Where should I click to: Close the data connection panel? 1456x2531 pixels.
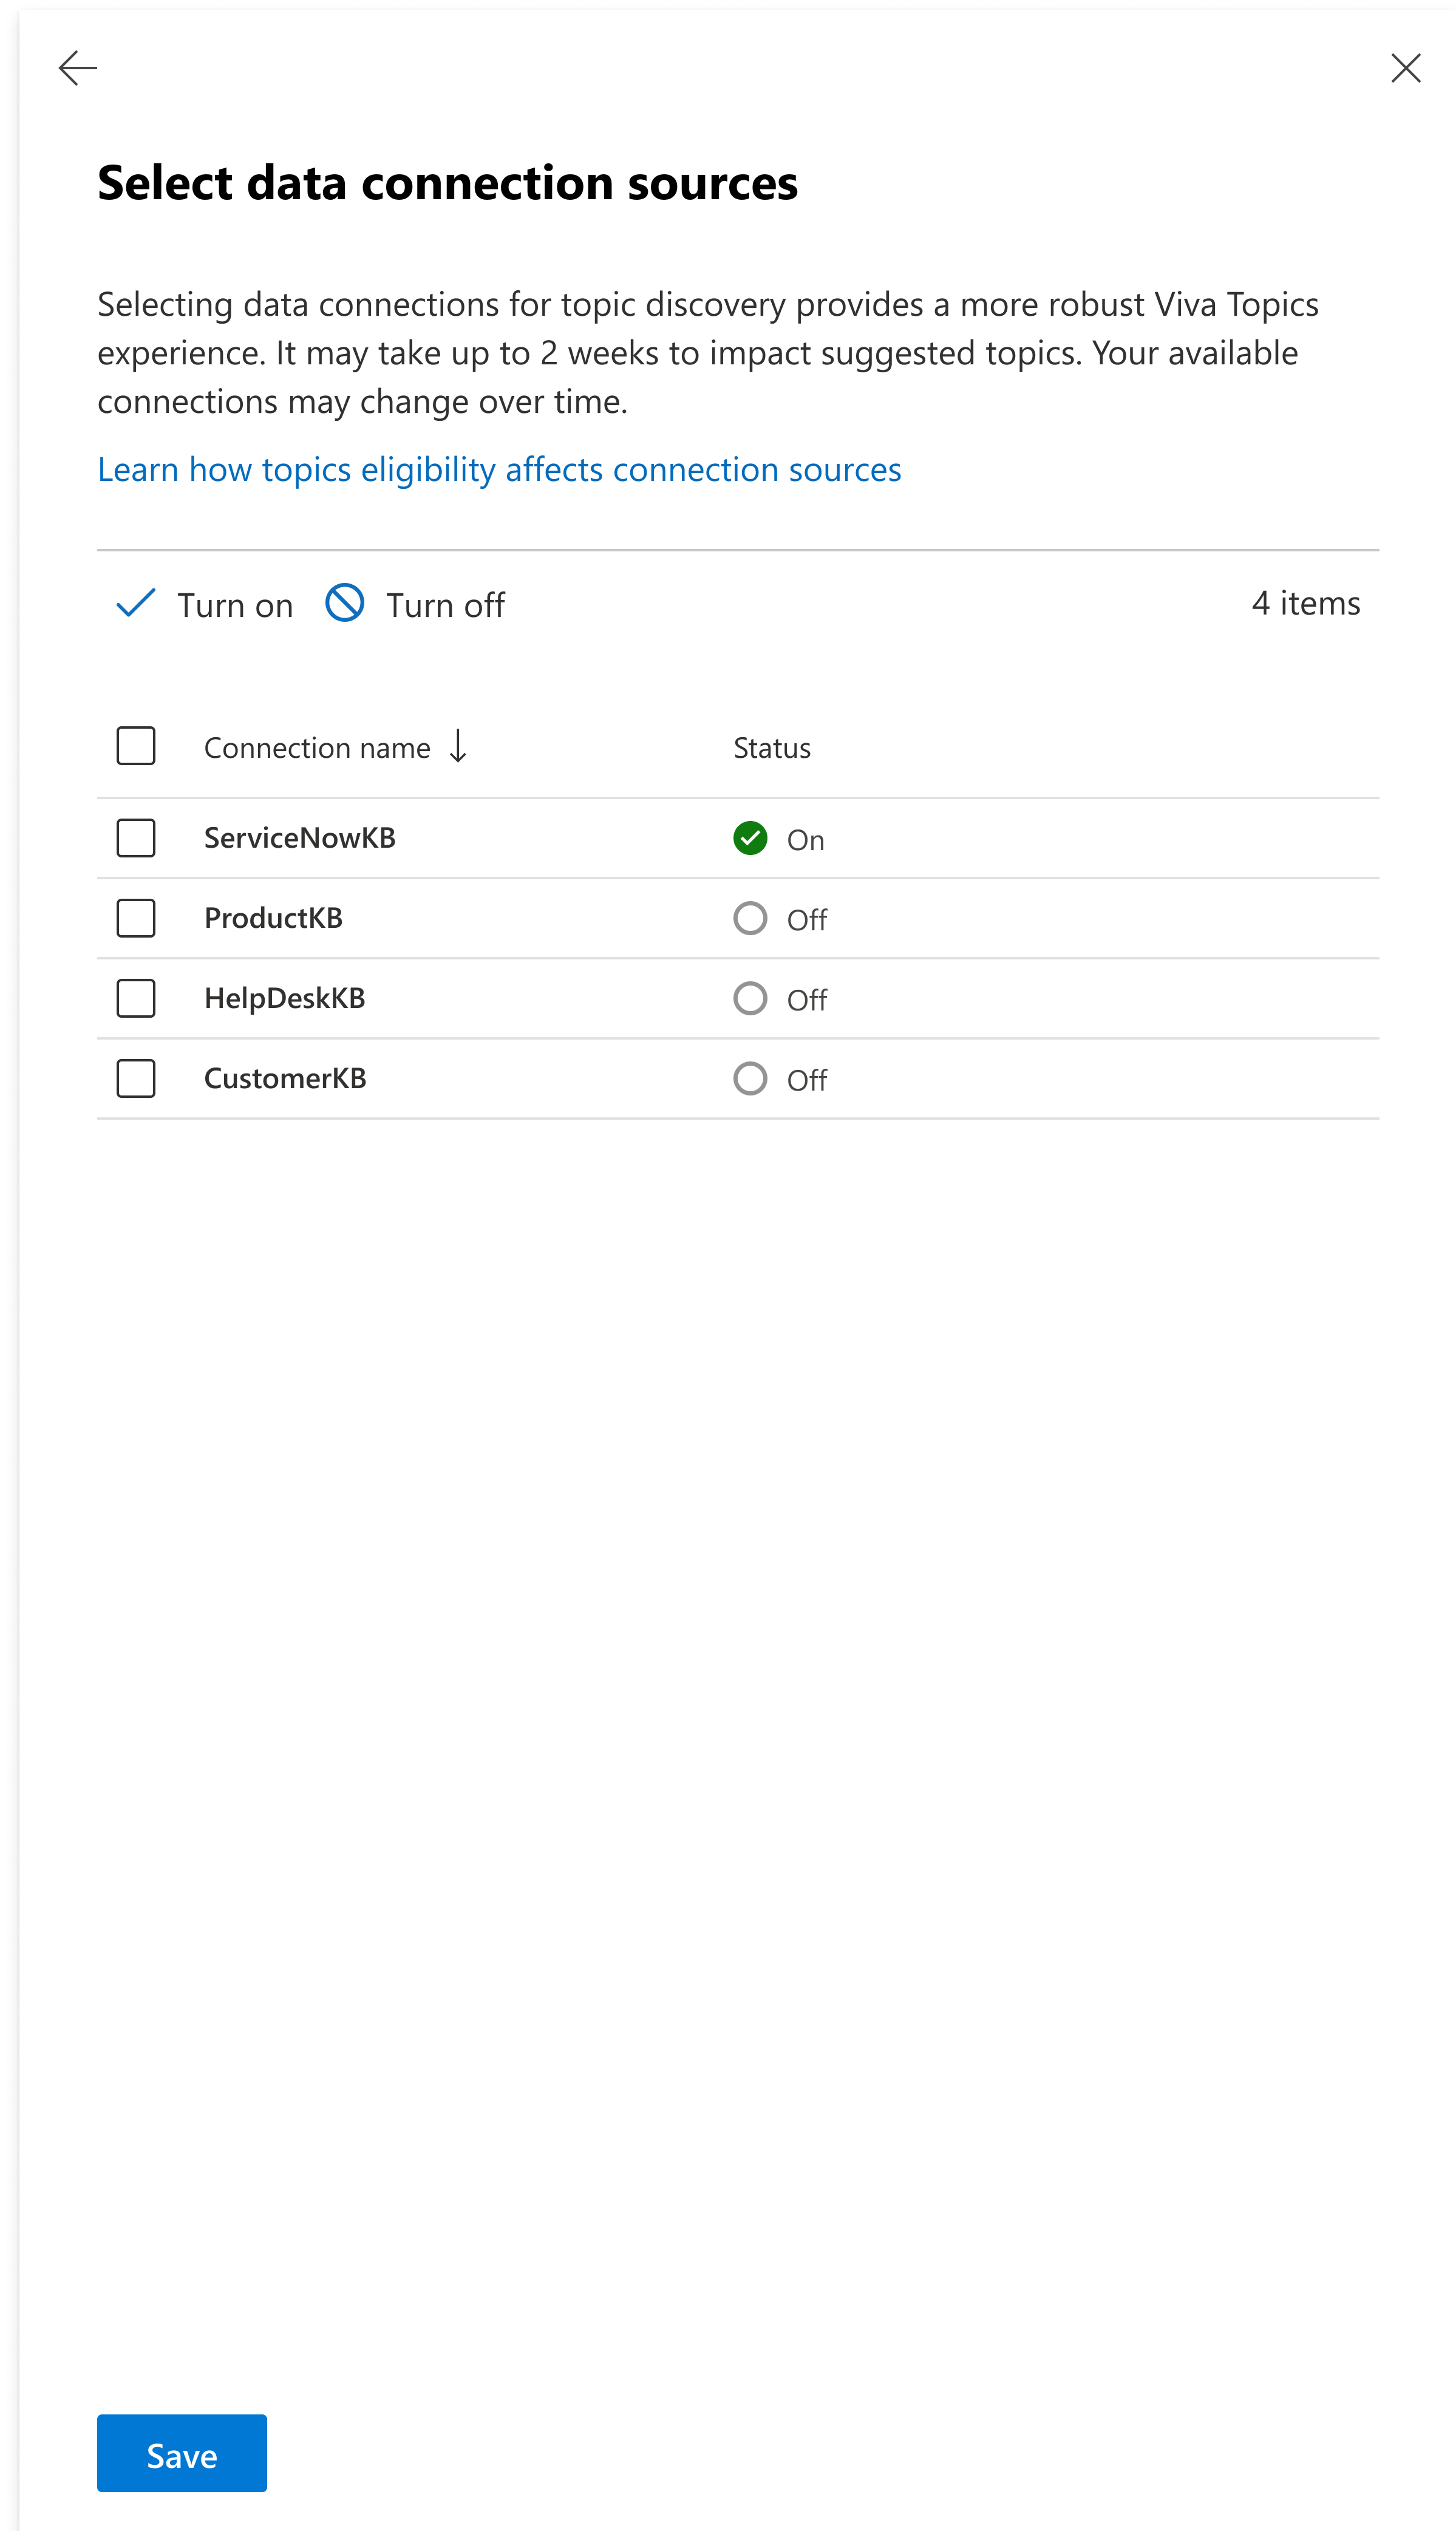pyautogui.click(x=1405, y=68)
